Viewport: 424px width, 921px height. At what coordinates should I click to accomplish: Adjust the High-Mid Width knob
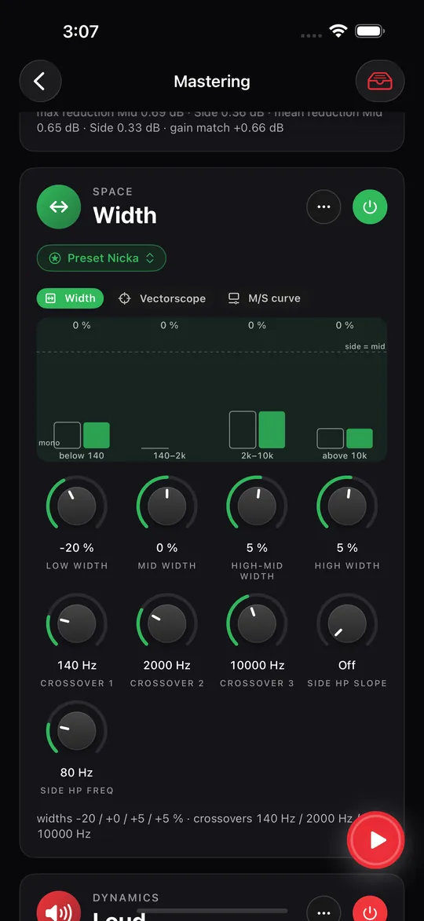258,506
